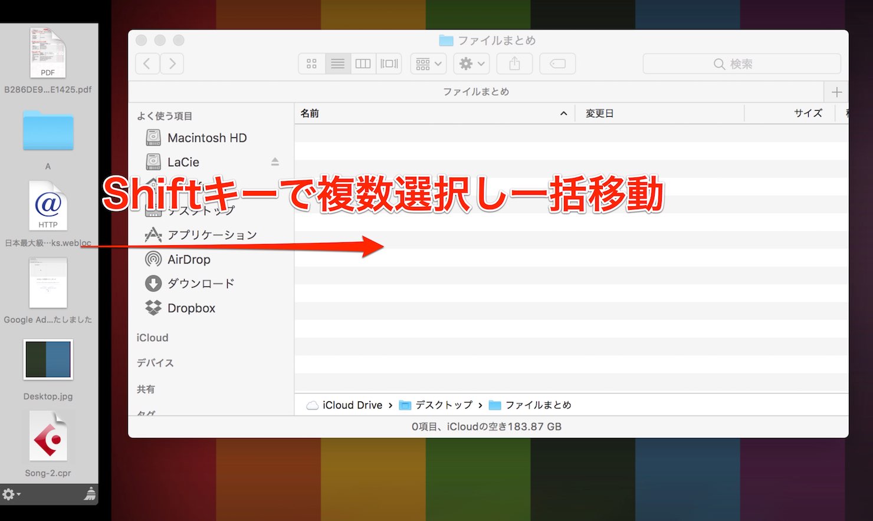Click the Share toolbar button
Viewport: 873px width, 521px height.
click(514, 64)
